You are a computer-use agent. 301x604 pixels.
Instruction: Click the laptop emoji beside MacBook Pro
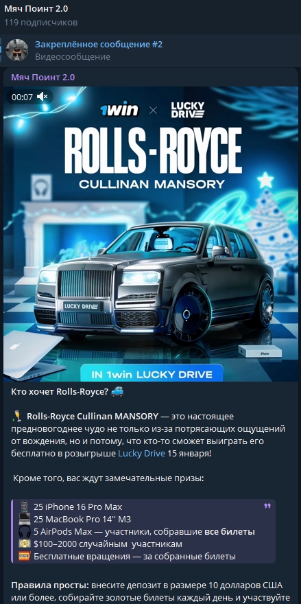click(x=25, y=519)
